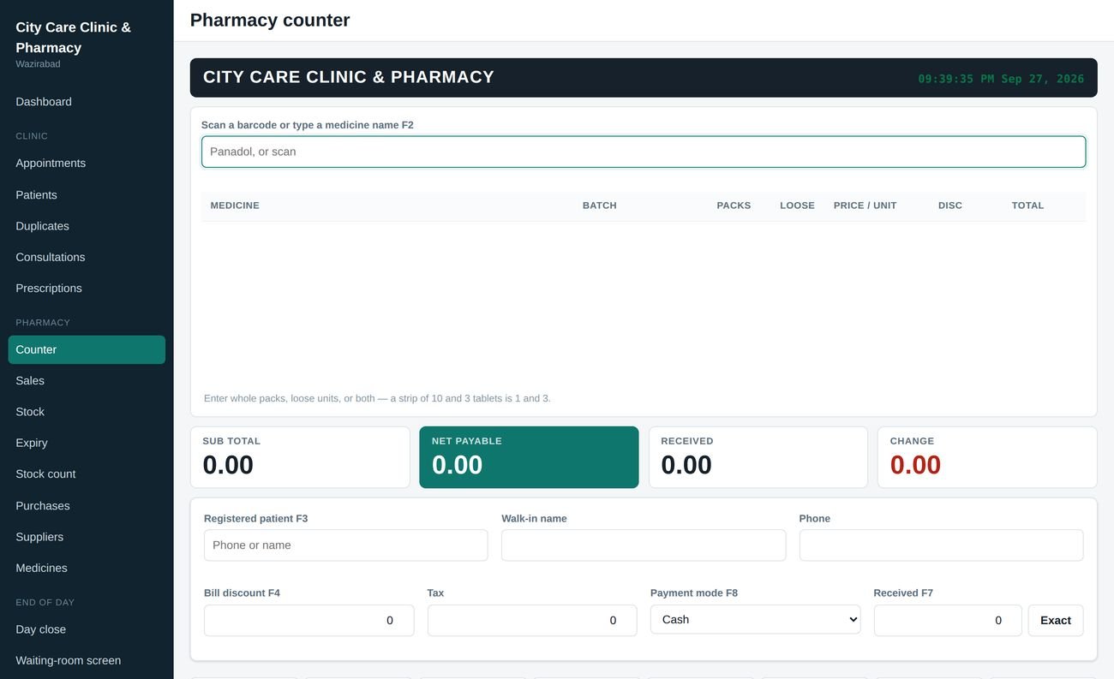Click the clock showing 09:39:35 PM
Screen dimensions: 1114x679
pos(1001,79)
